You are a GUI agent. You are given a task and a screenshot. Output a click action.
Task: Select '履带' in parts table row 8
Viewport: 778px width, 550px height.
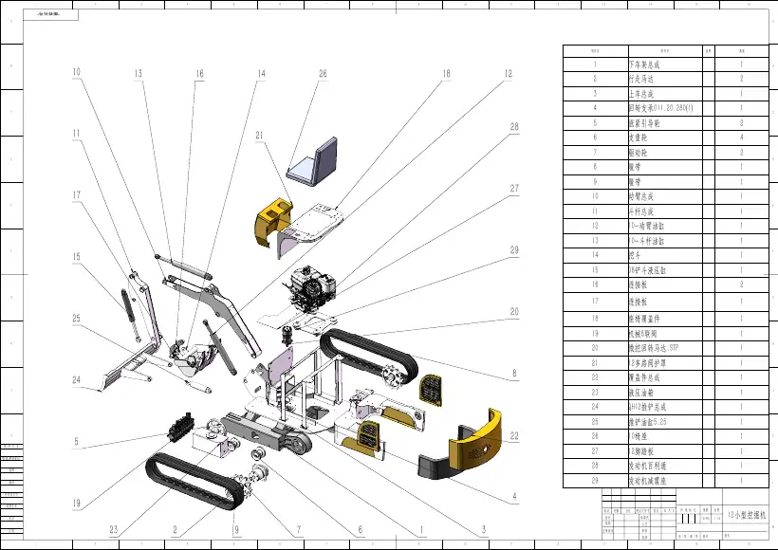pos(635,167)
